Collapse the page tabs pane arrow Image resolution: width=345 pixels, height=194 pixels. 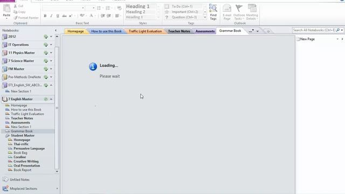tap(342, 39)
